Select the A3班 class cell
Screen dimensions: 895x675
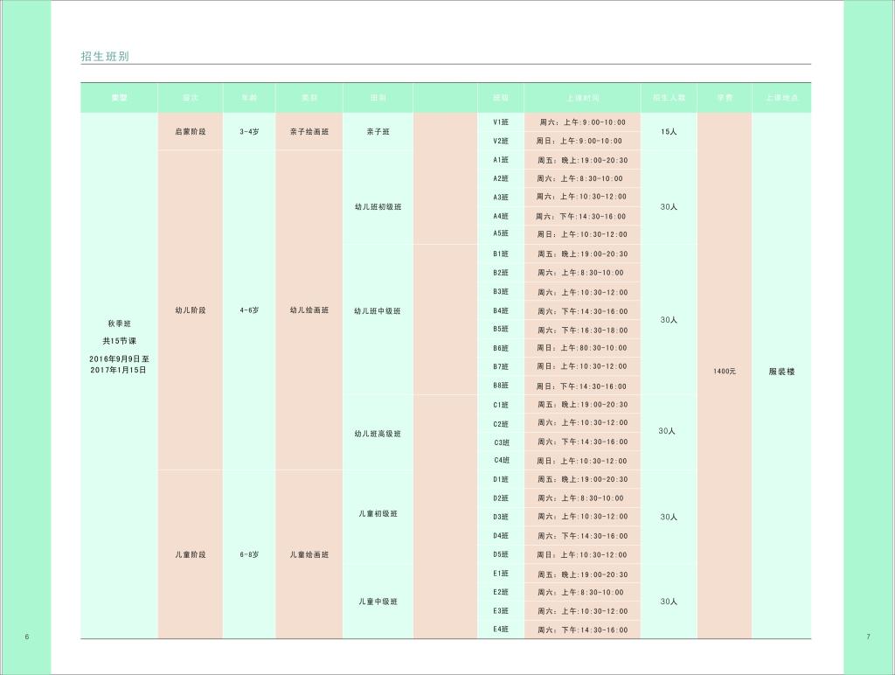click(501, 197)
